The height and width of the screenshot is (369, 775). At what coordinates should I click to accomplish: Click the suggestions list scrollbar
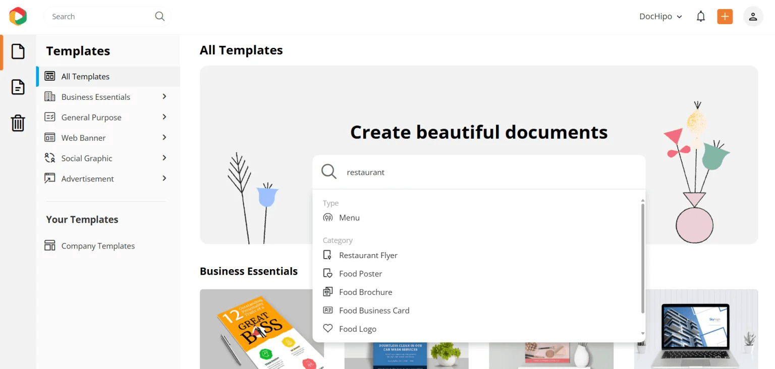tap(642, 257)
